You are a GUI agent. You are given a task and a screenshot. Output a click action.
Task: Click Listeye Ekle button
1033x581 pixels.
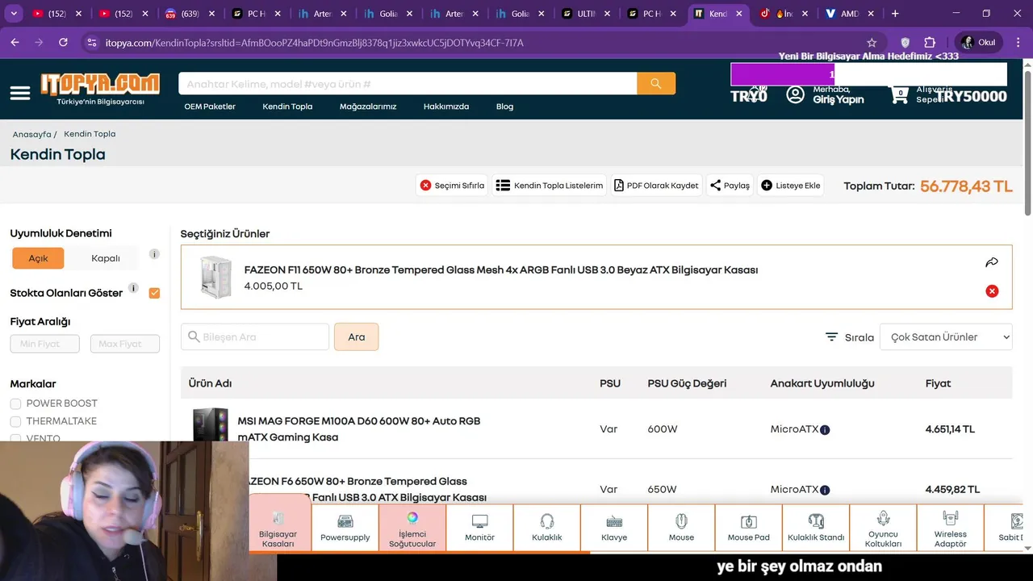pyautogui.click(x=791, y=185)
